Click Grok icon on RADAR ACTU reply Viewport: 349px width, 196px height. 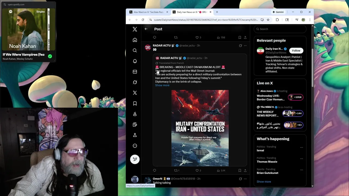click(240, 45)
